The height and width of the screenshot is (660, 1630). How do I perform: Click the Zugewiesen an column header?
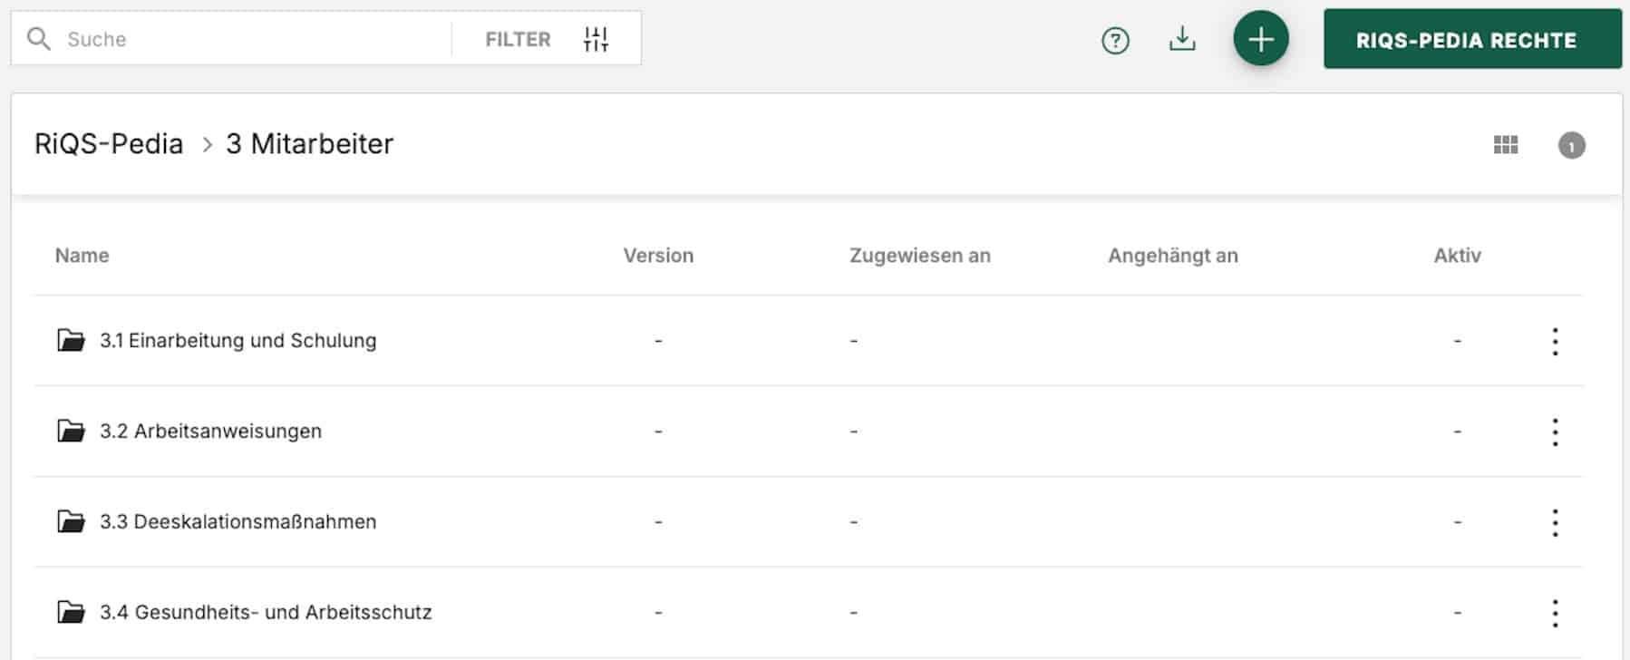point(920,256)
